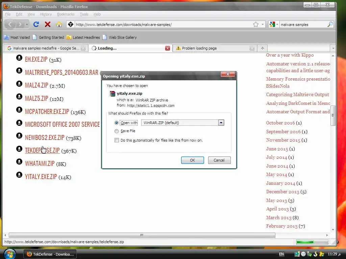
Task: Open the Edit menu
Action: click(19, 14)
